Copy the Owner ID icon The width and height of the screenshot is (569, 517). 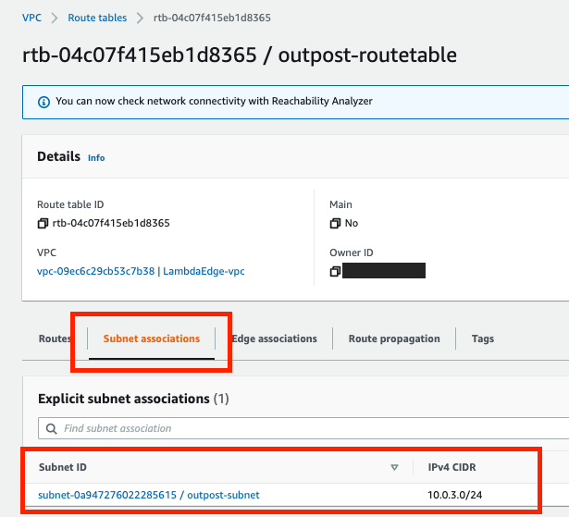point(335,271)
